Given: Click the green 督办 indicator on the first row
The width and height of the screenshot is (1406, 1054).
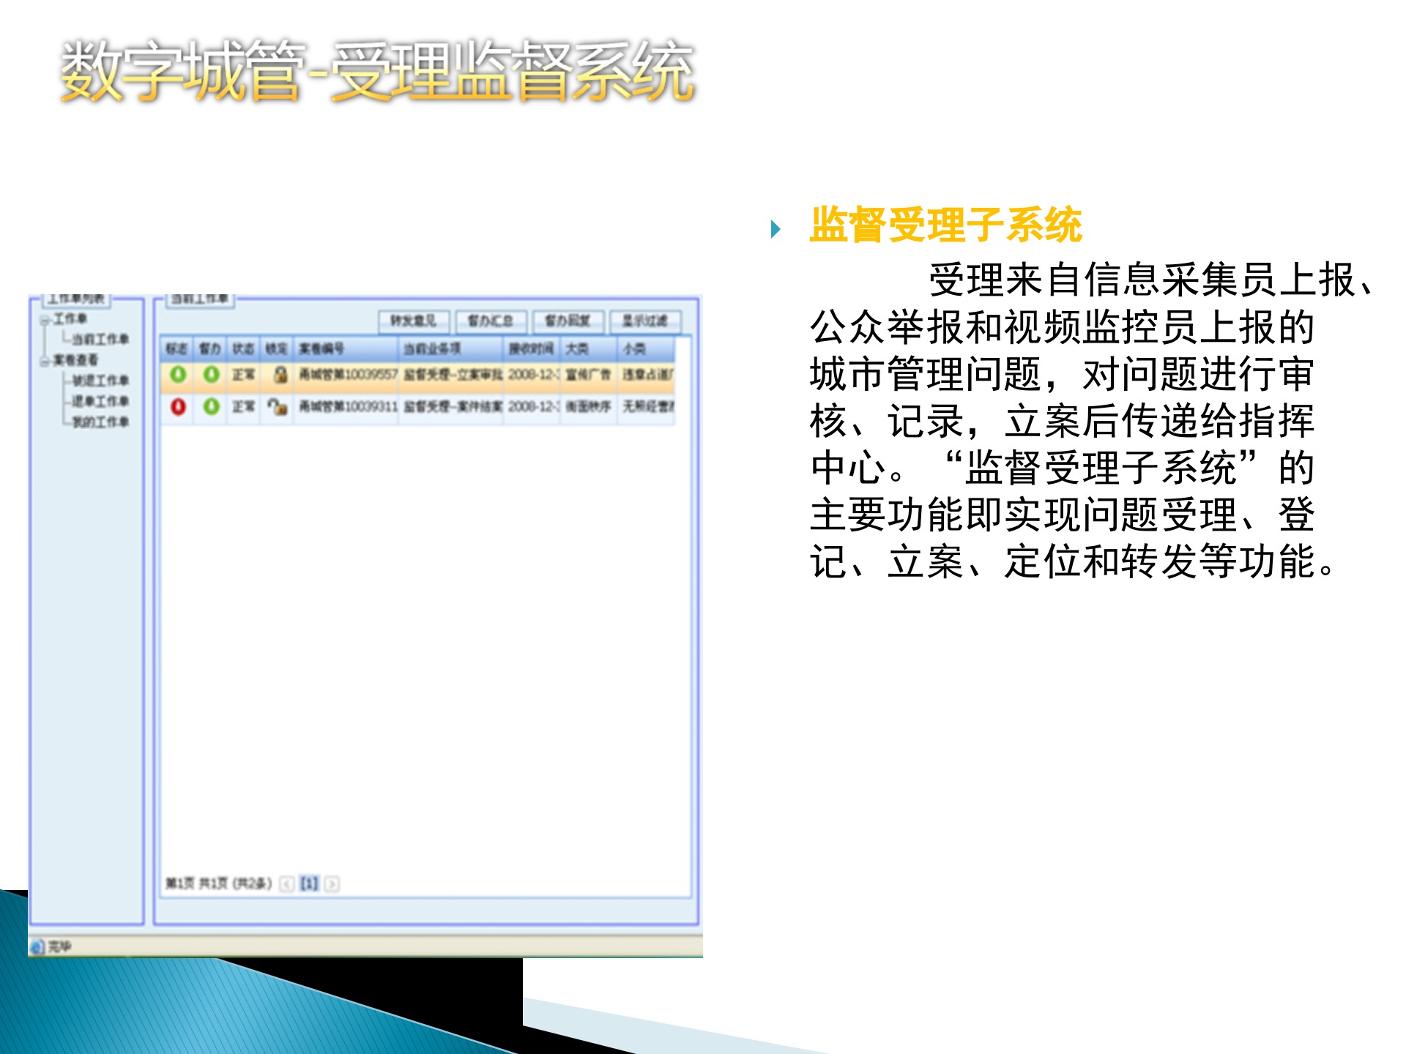Looking at the screenshot, I should pyautogui.click(x=211, y=375).
